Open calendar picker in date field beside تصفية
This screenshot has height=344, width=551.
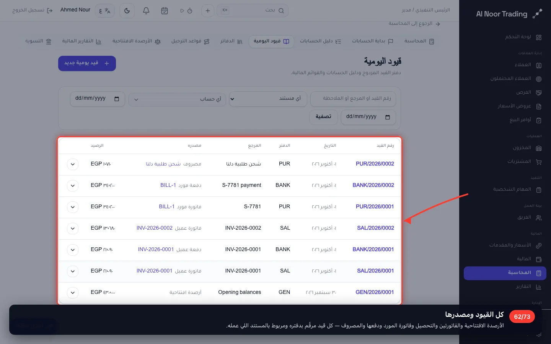[388, 117]
